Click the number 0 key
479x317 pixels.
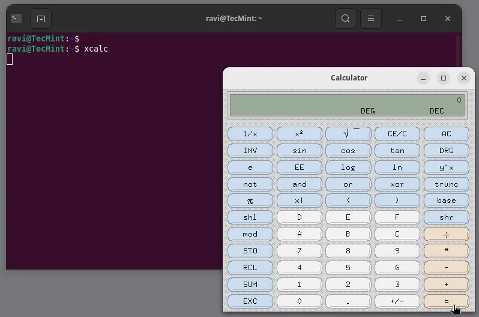pos(300,301)
